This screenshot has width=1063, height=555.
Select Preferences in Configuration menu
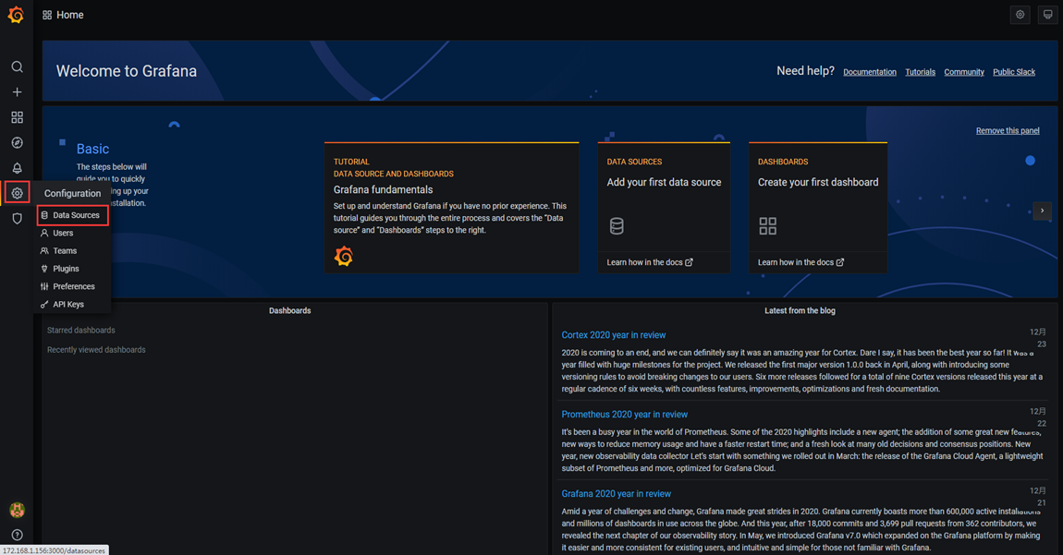pos(72,286)
